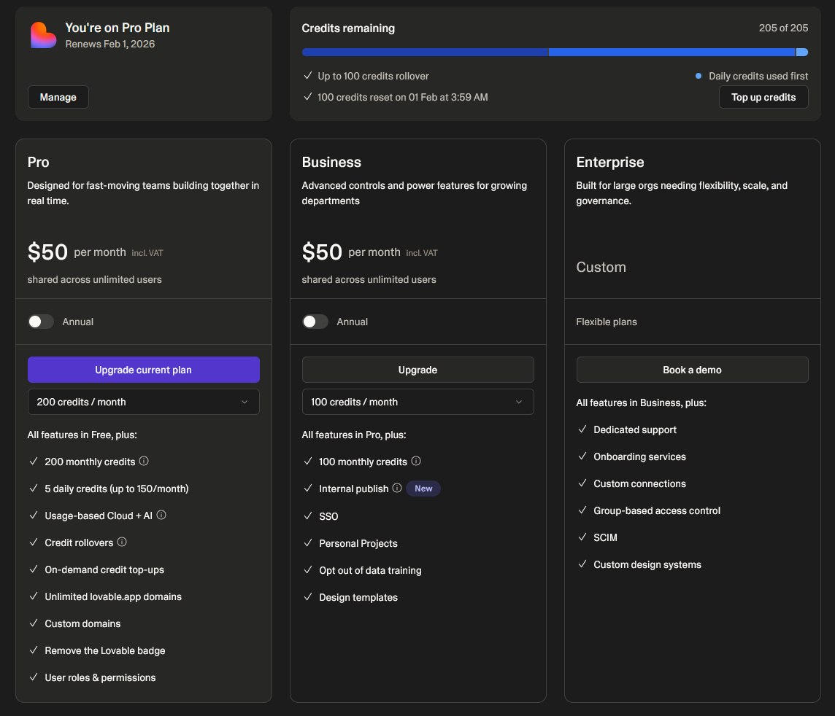Click chevron arrow in Pro credits selector
The width and height of the screenshot is (835, 716).
(245, 402)
